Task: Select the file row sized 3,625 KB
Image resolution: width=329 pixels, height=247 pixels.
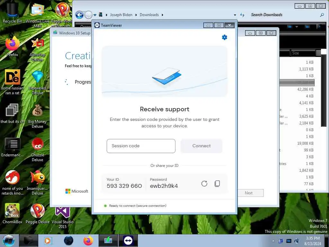Action: click(x=297, y=116)
